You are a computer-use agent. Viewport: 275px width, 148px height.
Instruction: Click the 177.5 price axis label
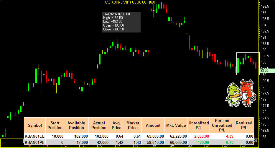(x=265, y=93)
